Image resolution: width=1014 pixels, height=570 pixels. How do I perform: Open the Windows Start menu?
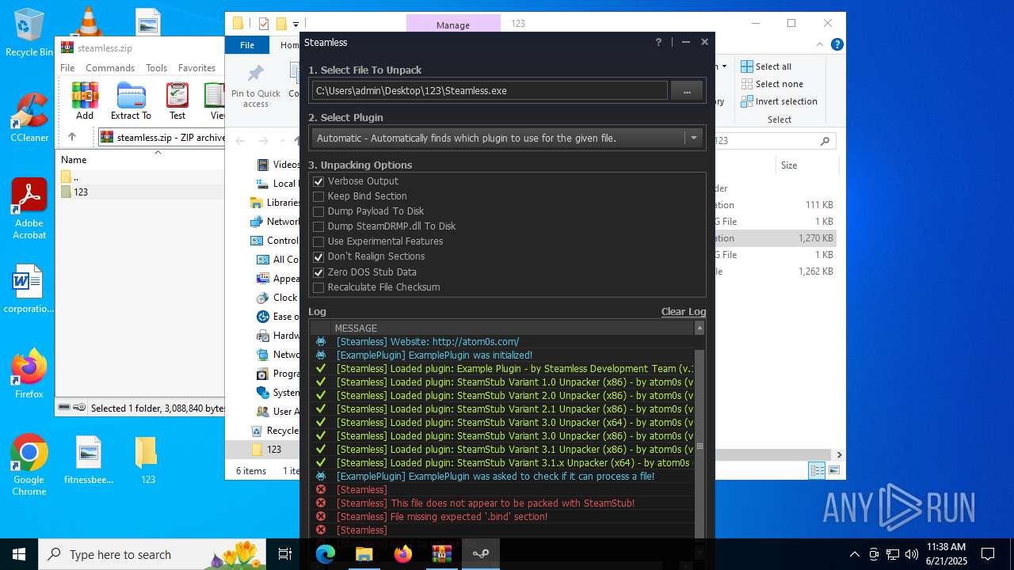coord(19,554)
